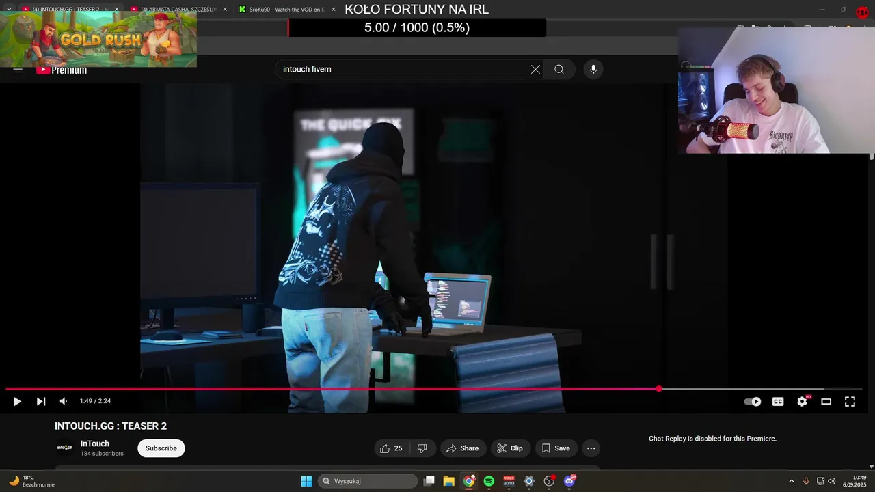This screenshot has width=875, height=492.
Task: Switch to the SroKu90 Watch the VOD tab
Action: coord(286,10)
